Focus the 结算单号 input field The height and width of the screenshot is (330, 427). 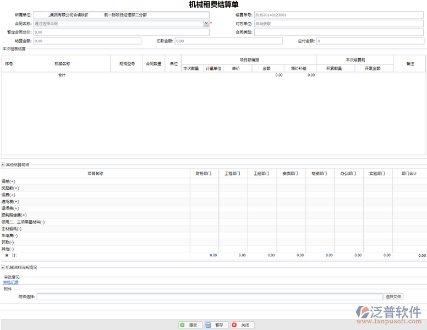click(x=339, y=15)
